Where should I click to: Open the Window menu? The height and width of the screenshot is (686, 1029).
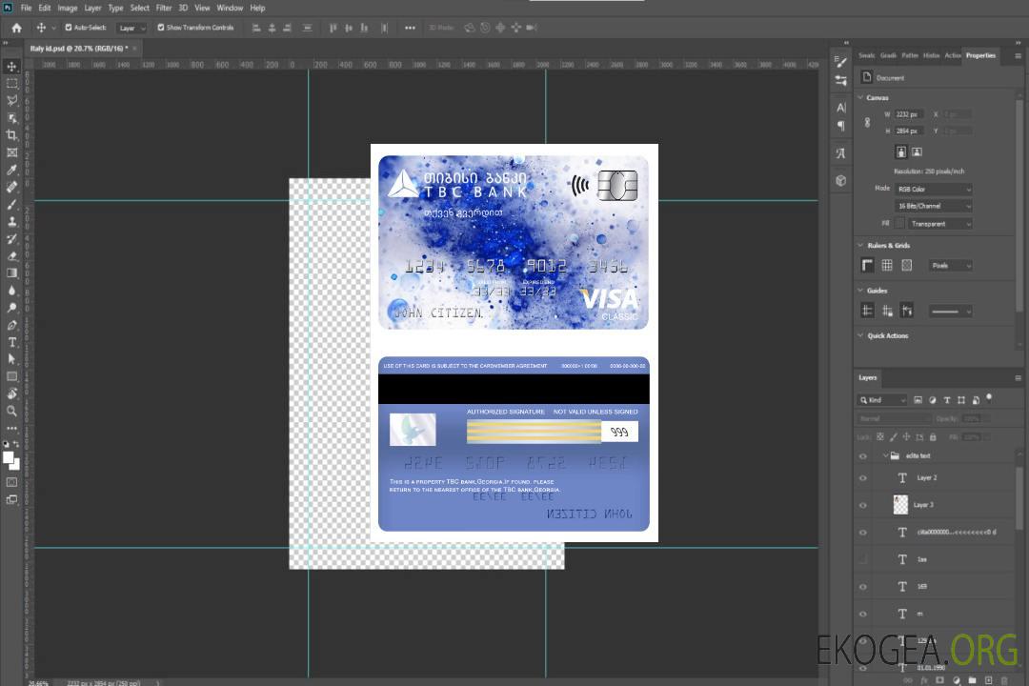(230, 8)
